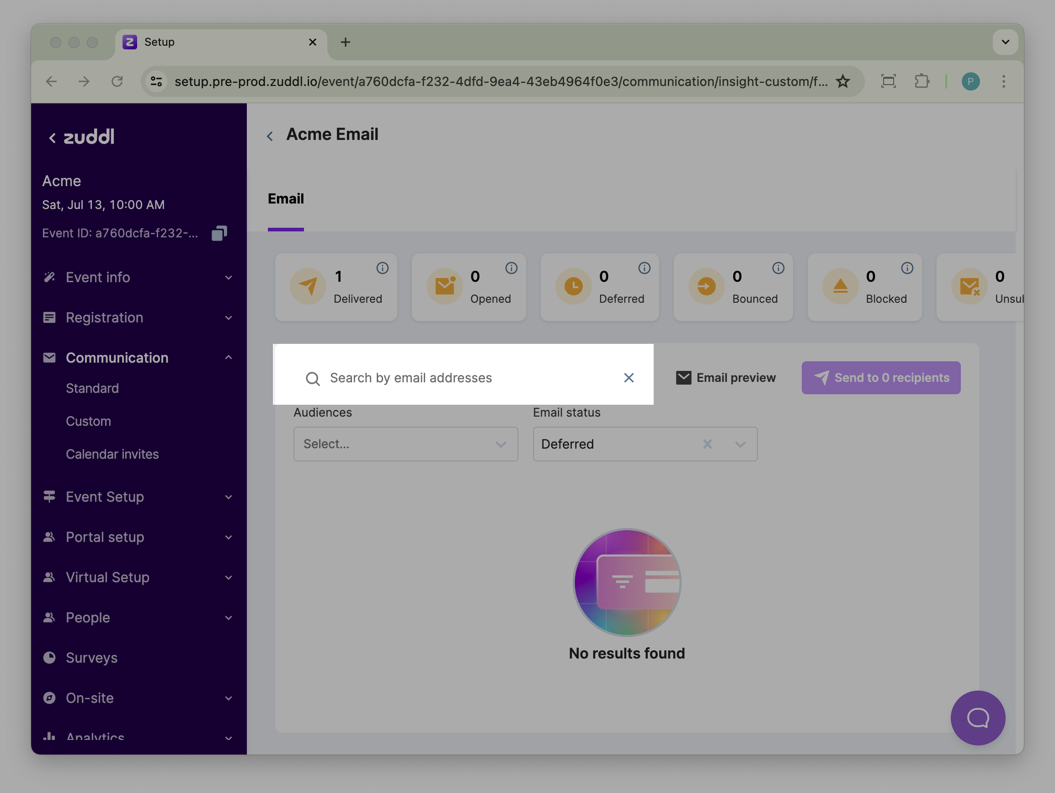Click the info icon on Opened card
The width and height of the screenshot is (1055, 793).
tap(512, 268)
